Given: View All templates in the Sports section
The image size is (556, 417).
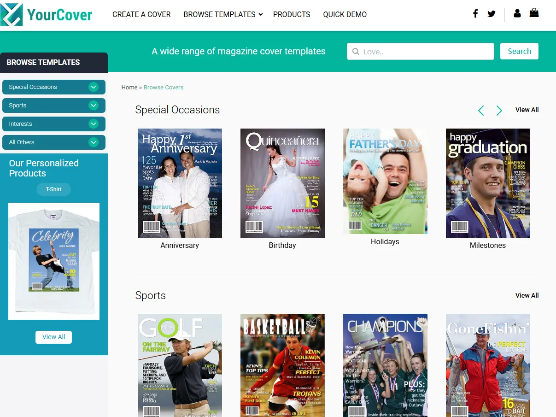Looking at the screenshot, I should (x=527, y=295).
